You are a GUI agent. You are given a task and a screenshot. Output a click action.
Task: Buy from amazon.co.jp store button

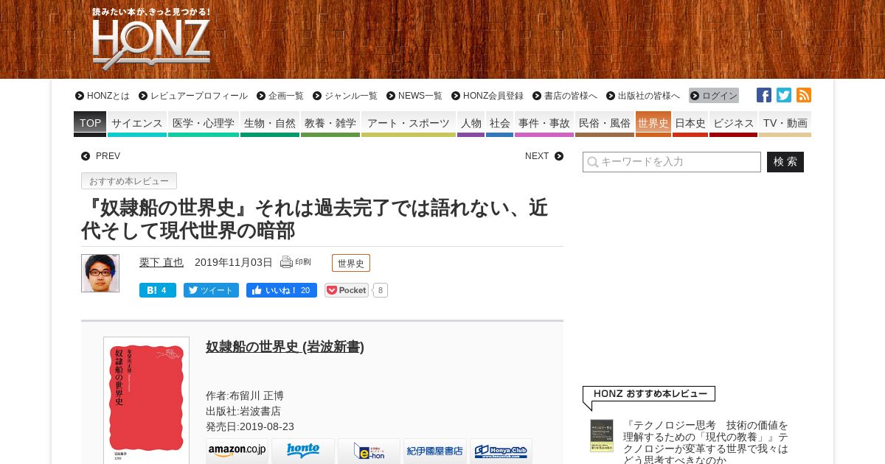coord(237,451)
